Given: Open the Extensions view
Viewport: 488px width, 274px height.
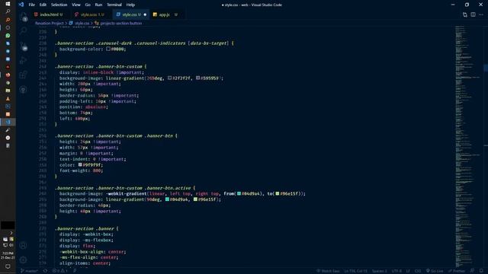Looking at the screenshot, I should (x=24, y=75).
